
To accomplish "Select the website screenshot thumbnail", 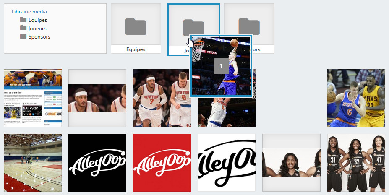I will click(x=33, y=98).
